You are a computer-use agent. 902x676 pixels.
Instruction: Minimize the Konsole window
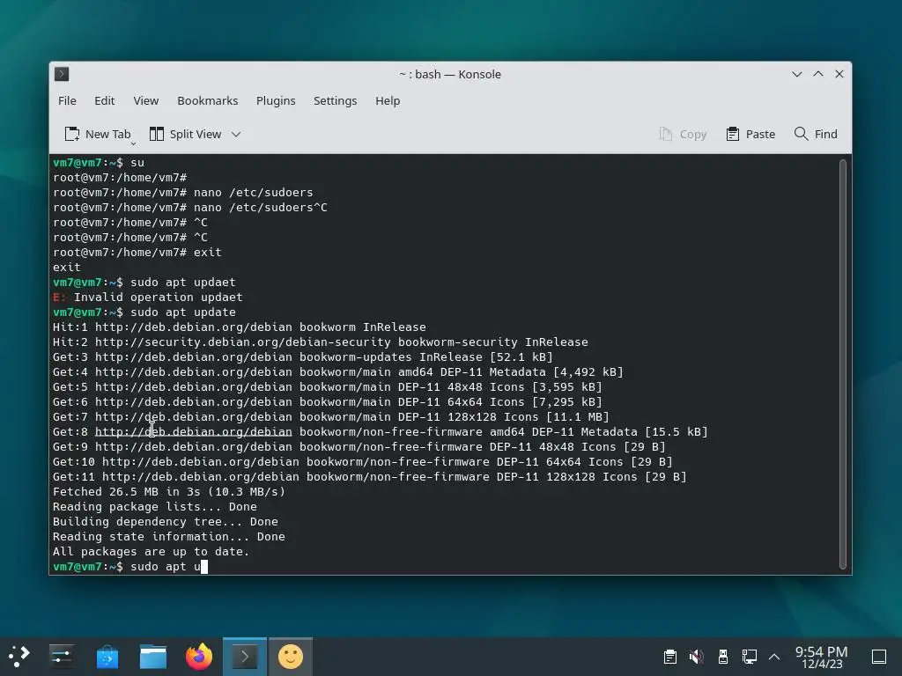tap(796, 74)
